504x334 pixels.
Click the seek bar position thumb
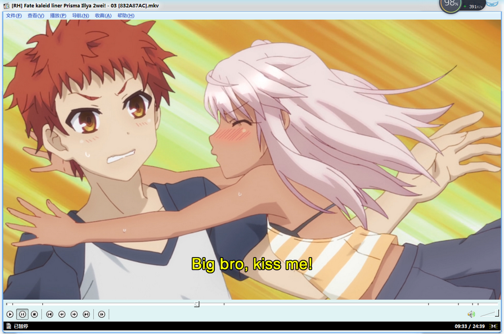pyautogui.click(x=197, y=304)
